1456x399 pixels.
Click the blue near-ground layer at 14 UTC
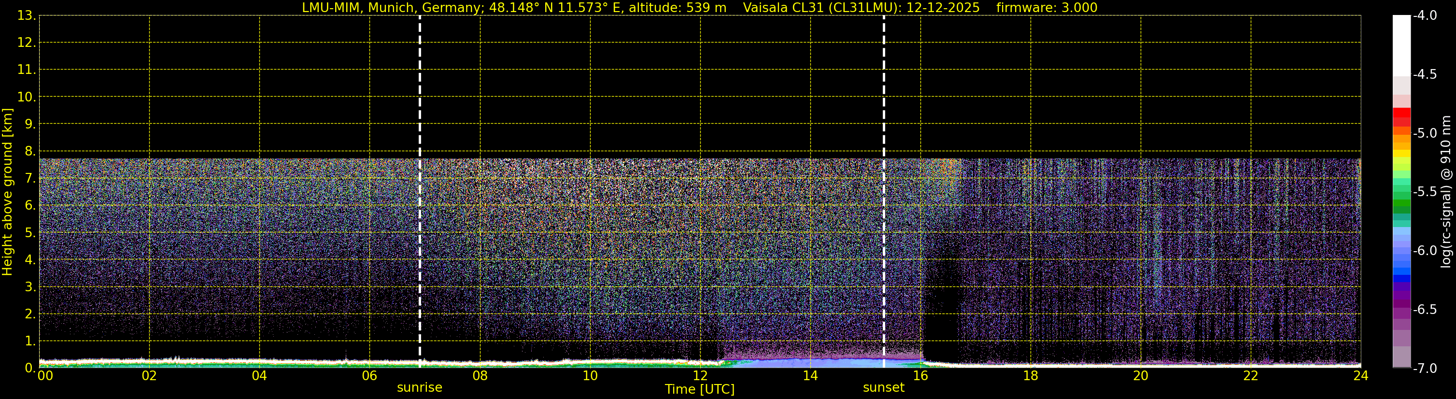tap(810, 363)
